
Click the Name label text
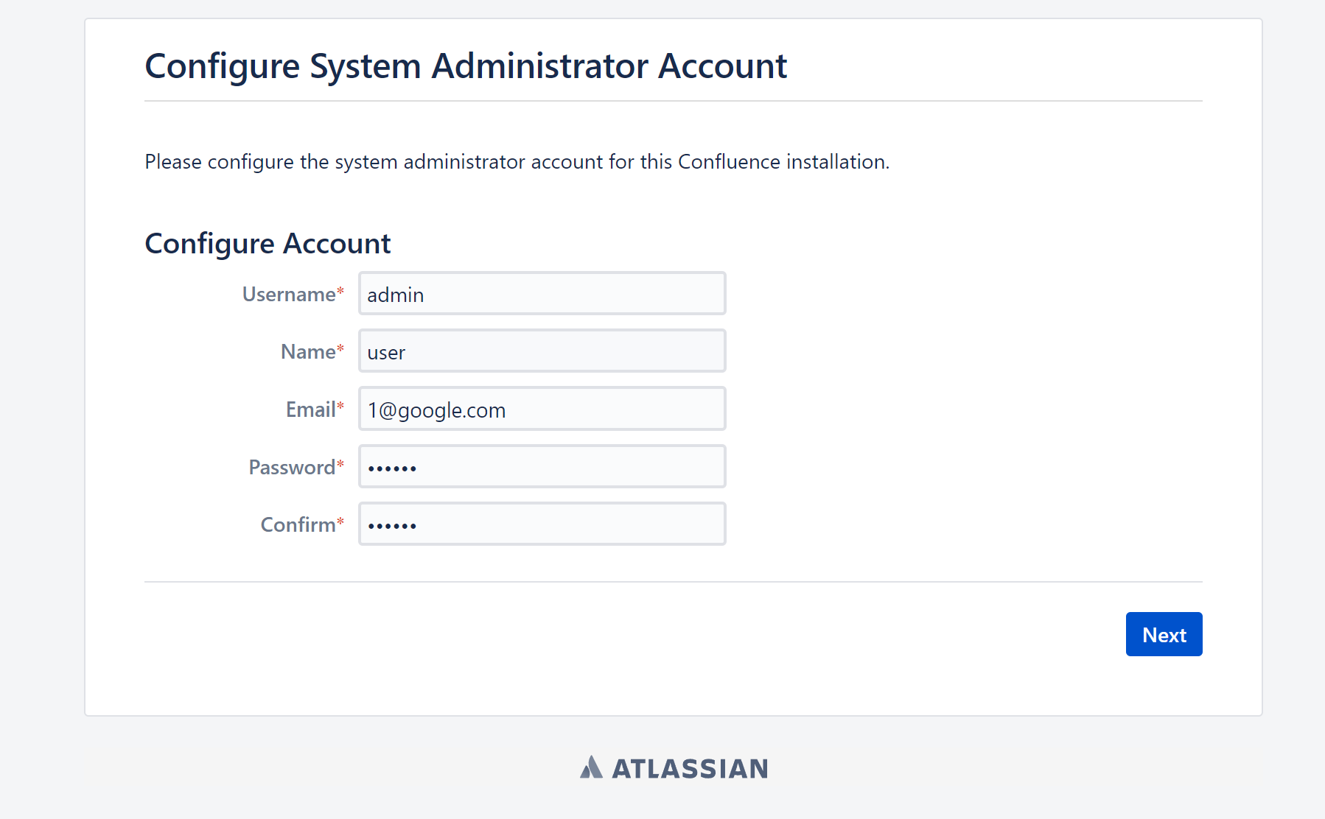312,351
